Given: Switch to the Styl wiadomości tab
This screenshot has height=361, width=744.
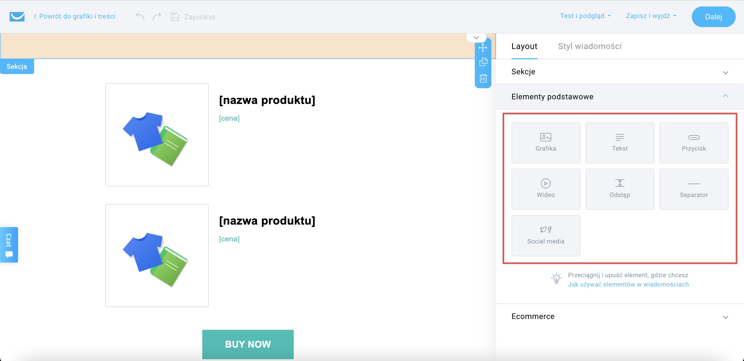Looking at the screenshot, I should 590,46.
